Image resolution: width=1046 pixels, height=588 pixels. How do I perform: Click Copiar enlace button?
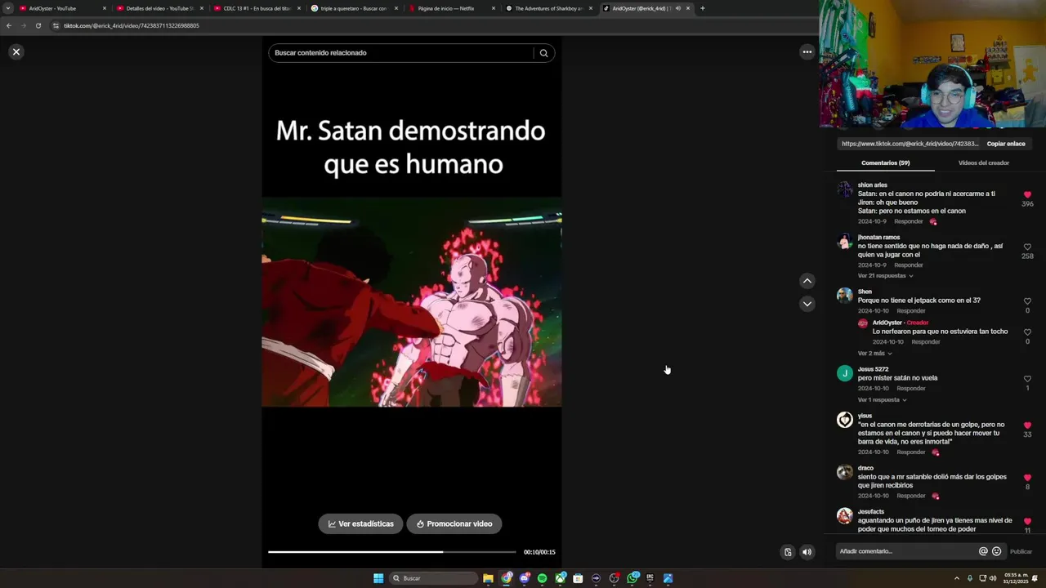pos(1006,144)
